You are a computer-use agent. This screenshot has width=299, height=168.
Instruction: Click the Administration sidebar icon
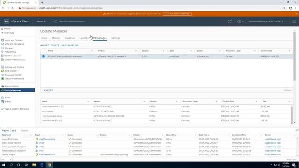[2, 86]
